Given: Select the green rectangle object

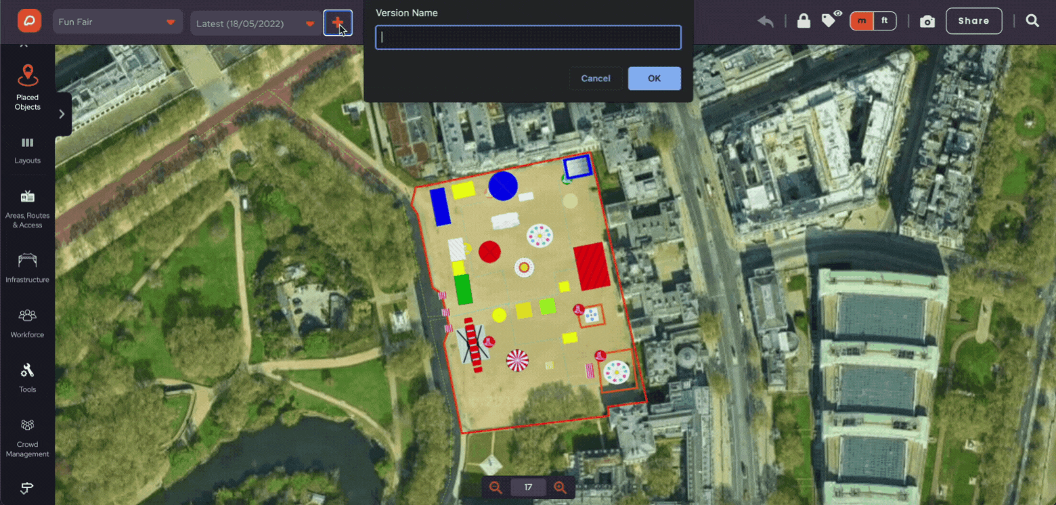Looking at the screenshot, I should (463, 289).
